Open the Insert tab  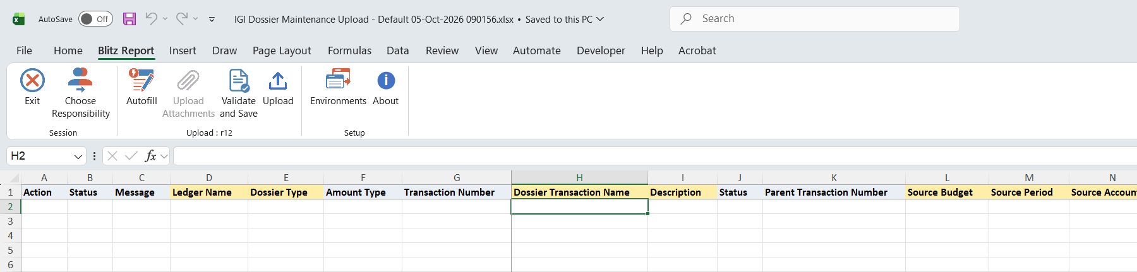183,50
